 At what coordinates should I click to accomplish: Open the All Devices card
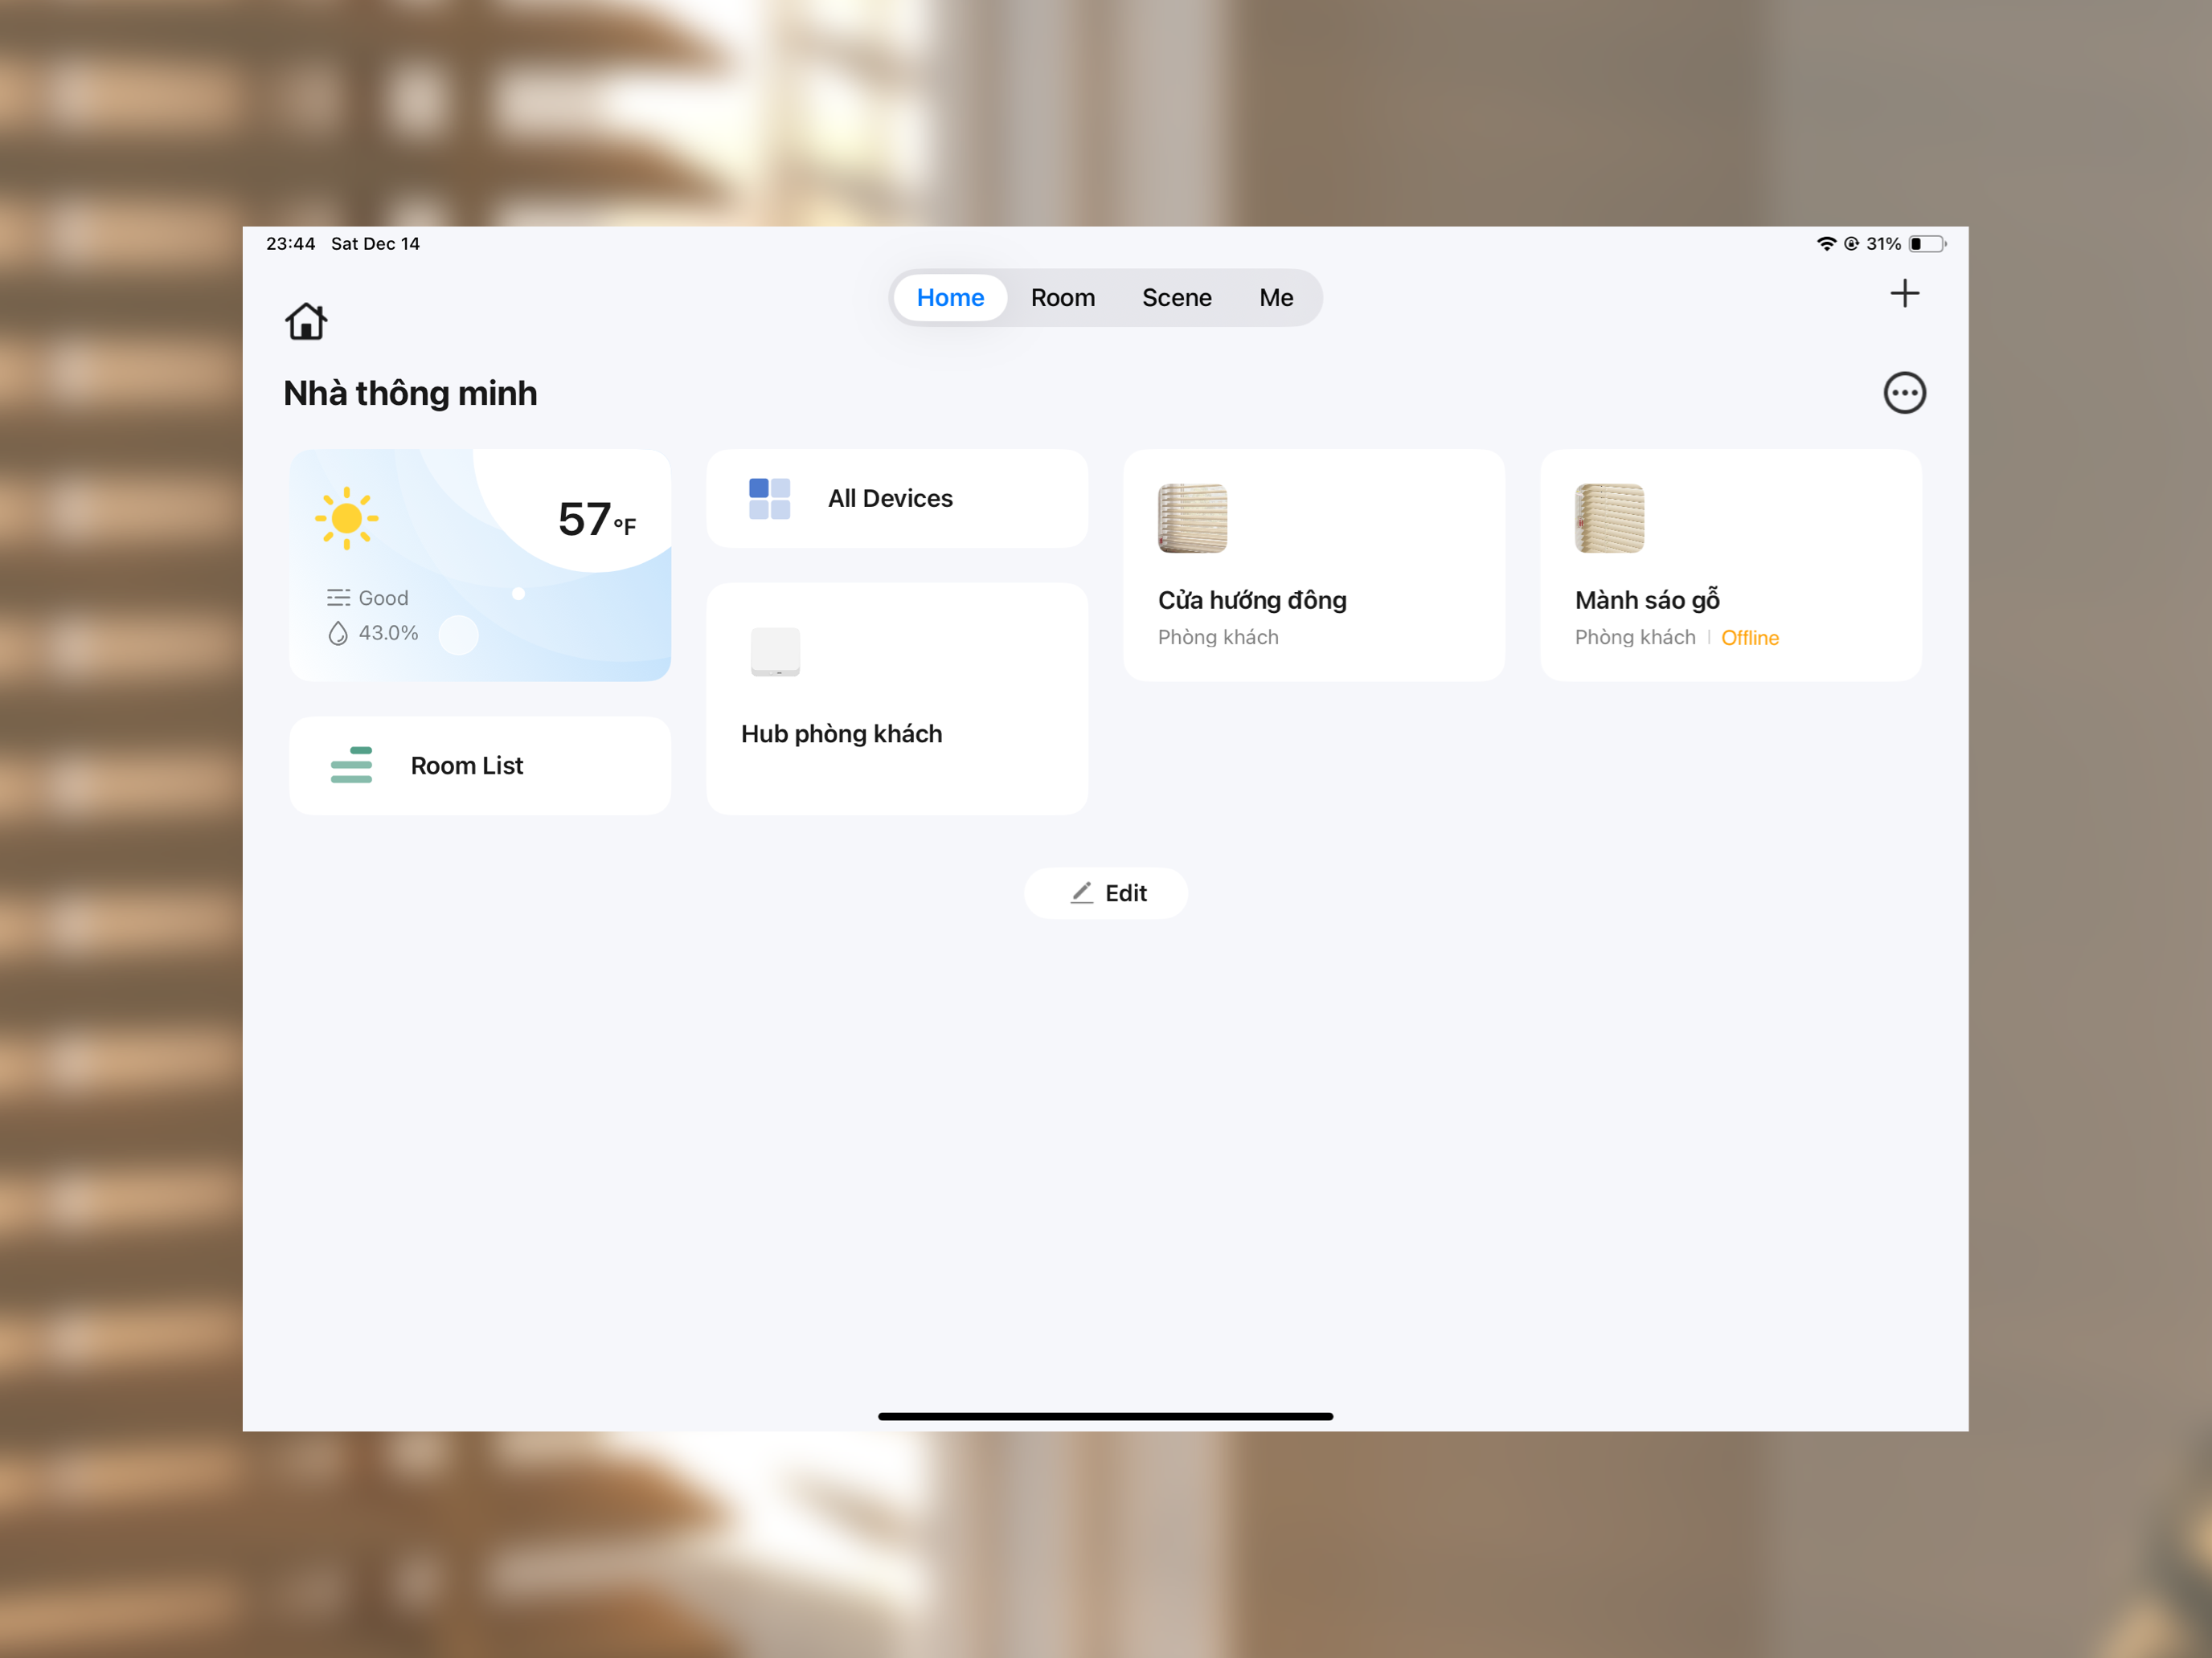tap(897, 499)
